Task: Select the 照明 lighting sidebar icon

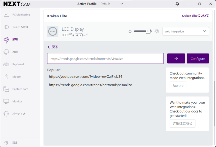Action: pyautogui.click(x=6, y=39)
